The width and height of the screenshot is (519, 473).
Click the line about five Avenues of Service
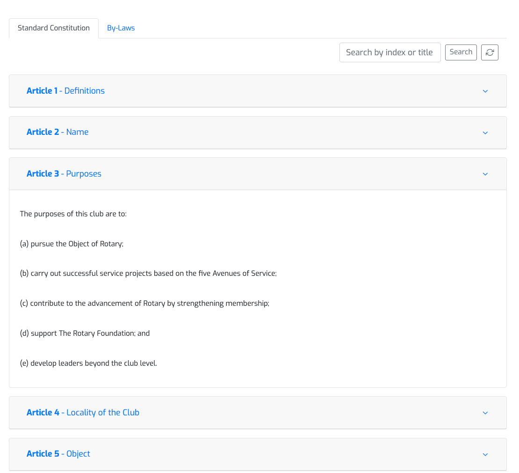point(148,273)
